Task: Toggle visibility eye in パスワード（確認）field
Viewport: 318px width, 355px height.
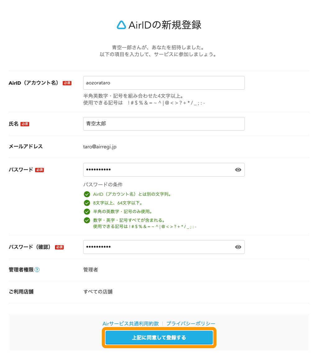Action: click(238, 247)
